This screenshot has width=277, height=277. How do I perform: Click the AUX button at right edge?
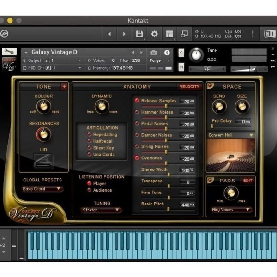tap(273, 60)
